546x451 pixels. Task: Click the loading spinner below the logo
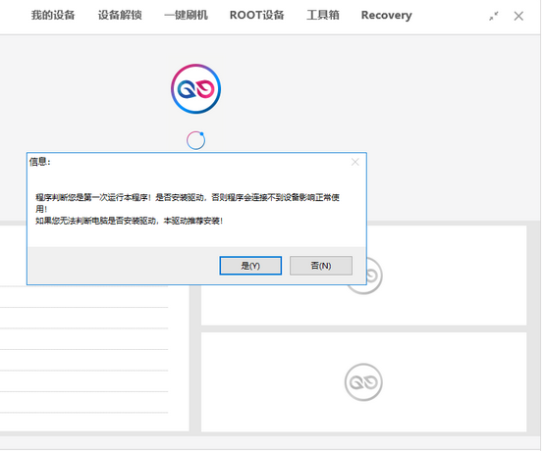click(195, 140)
